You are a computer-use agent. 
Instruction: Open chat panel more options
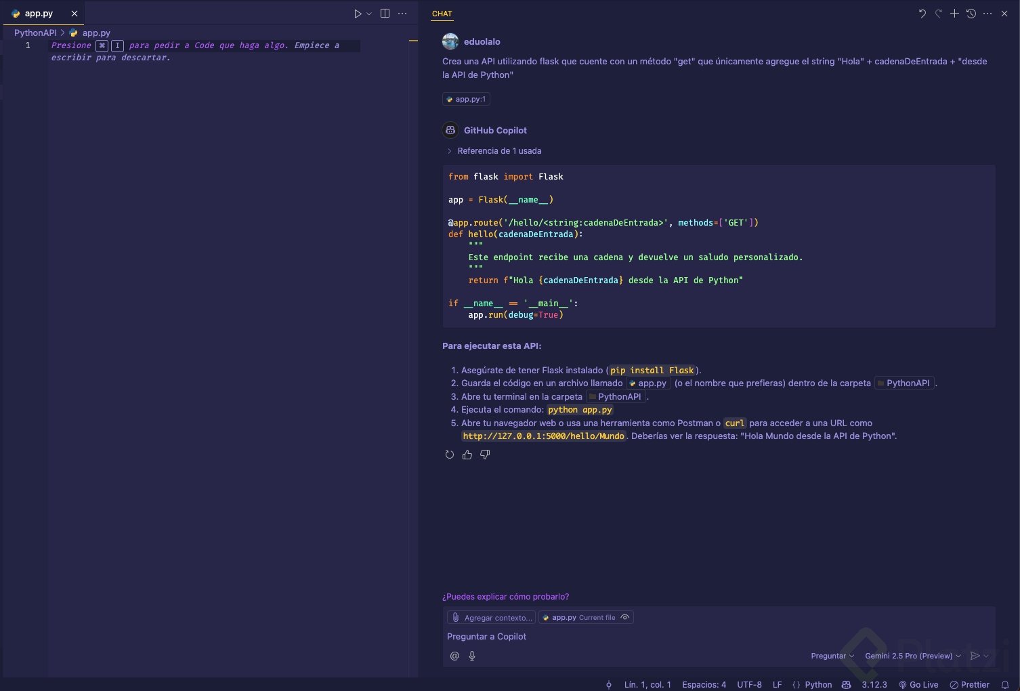[987, 14]
